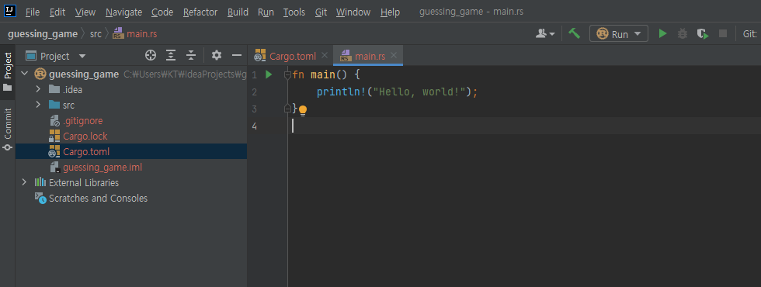Open the Help menu
The height and width of the screenshot is (287, 761).
click(x=390, y=12)
